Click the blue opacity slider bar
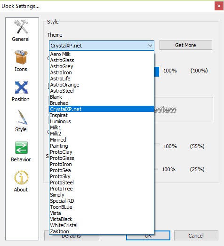Viewport: 224px width, 246px height. [157, 71]
